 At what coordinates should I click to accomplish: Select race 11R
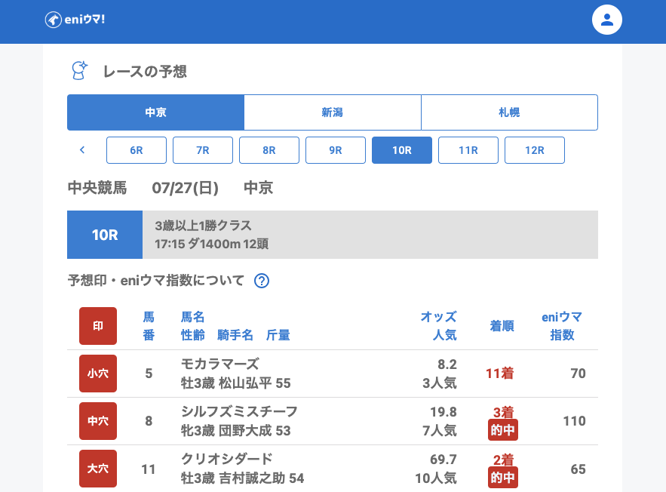(x=468, y=150)
